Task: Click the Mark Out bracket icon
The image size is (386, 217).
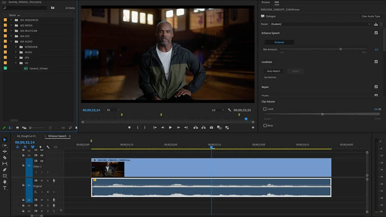Action: tap(145, 127)
